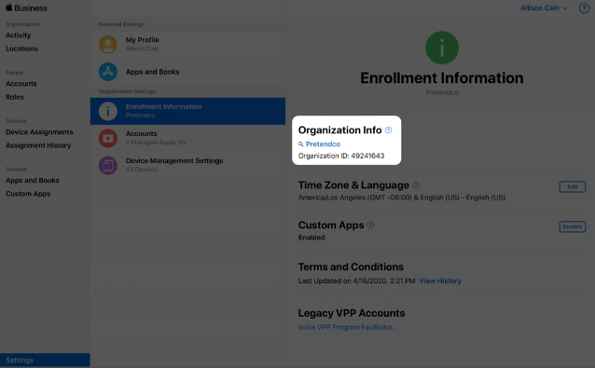
Task: Click the help icon beside Organization Info
Action: (388, 130)
